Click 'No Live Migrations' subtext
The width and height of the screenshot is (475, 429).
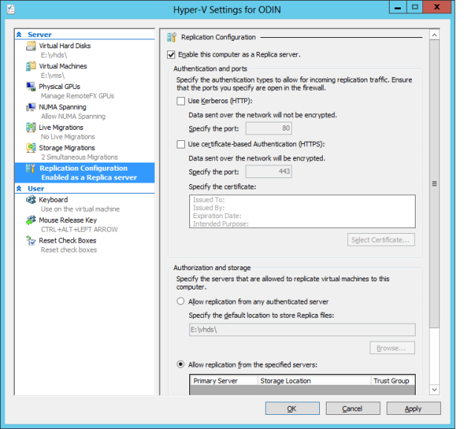tap(68, 137)
